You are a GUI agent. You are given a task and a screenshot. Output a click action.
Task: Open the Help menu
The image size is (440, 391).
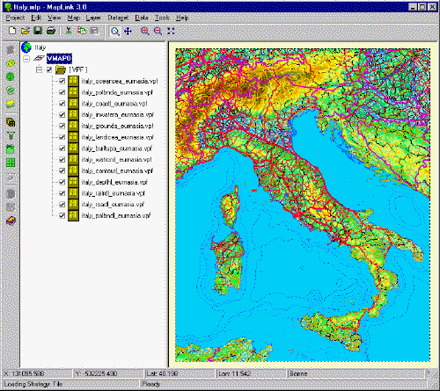(x=182, y=18)
